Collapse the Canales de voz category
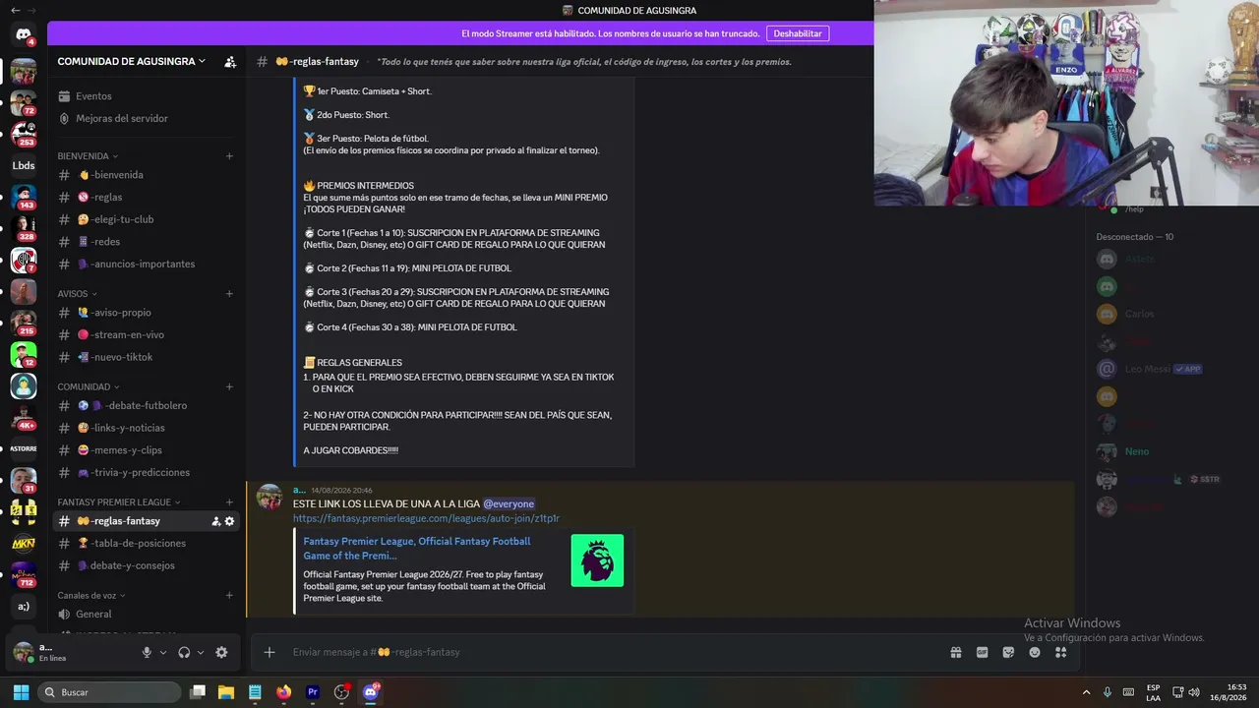1259x708 pixels. coord(91,596)
